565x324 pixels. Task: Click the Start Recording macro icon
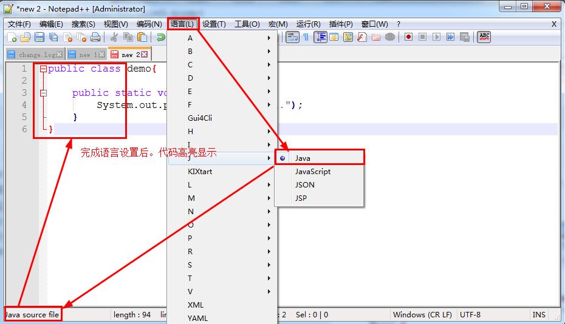click(x=408, y=37)
